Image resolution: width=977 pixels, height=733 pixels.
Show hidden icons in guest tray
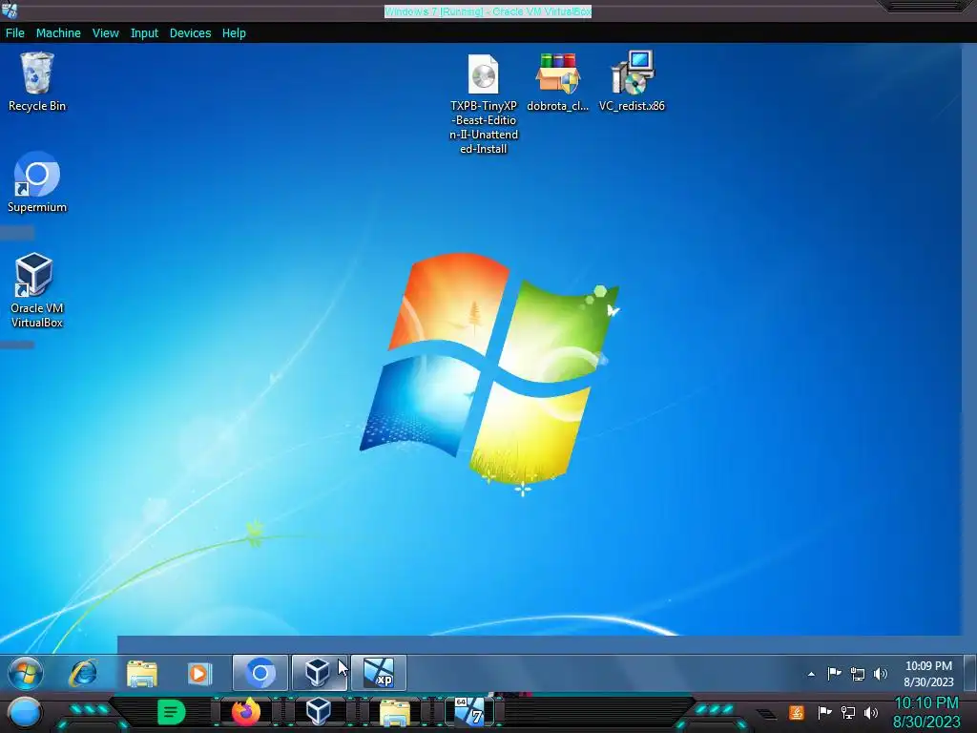coord(811,674)
